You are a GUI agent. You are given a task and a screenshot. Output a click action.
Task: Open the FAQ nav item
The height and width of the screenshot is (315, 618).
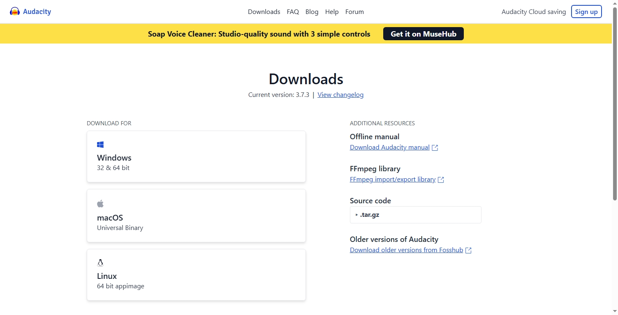click(293, 12)
